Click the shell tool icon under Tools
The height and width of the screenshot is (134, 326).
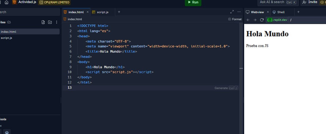pyautogui.click(x=7, y=132)
